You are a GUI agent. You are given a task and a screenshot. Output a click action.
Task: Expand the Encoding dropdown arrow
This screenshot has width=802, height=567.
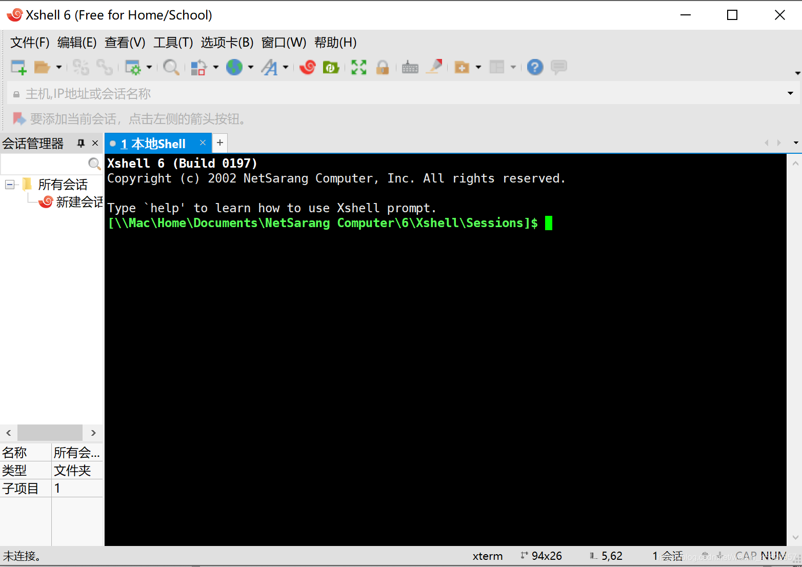(x=251, y=67)
